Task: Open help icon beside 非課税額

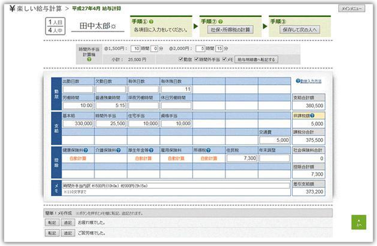Action: tap(312, 116)
